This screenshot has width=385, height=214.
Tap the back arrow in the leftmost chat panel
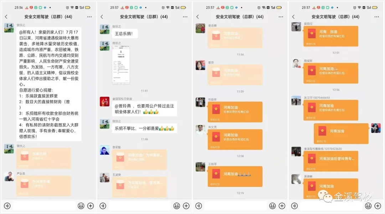pos(6,17)
